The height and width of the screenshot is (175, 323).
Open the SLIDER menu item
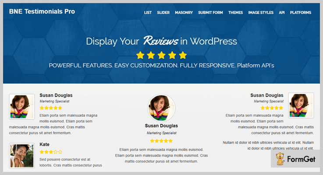tap(163, 13)
